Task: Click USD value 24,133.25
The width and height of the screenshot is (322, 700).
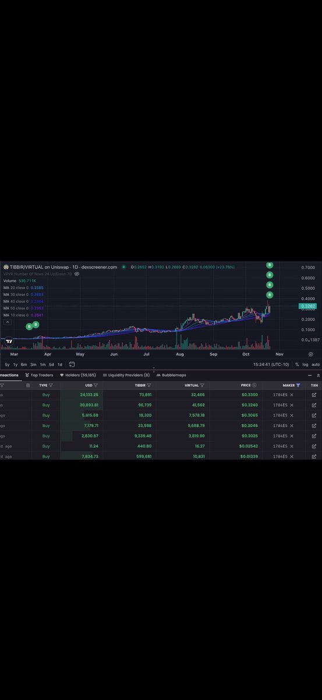Action: [89, 395]
